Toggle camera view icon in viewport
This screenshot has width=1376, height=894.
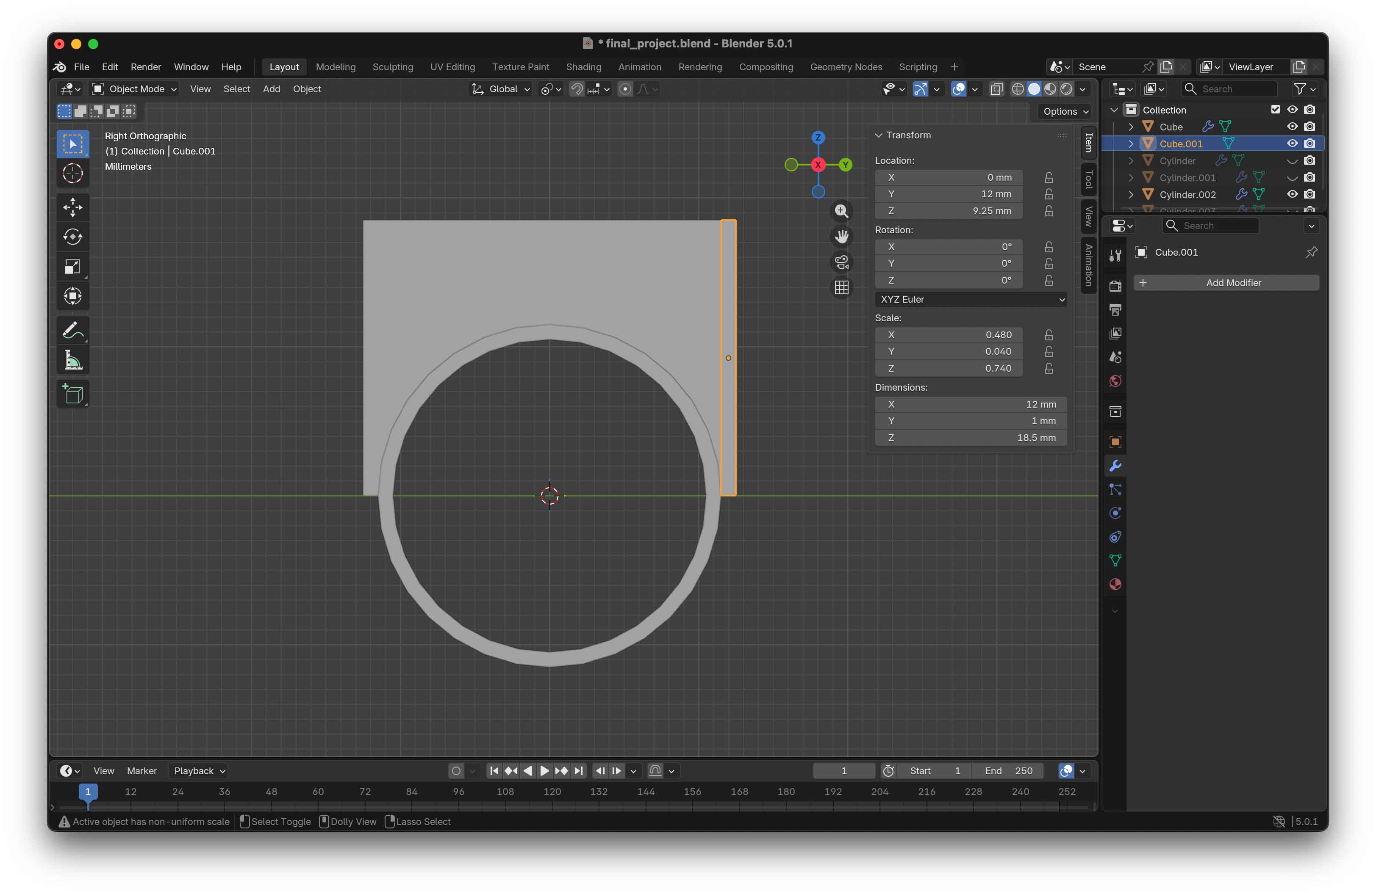pos(841,262)
